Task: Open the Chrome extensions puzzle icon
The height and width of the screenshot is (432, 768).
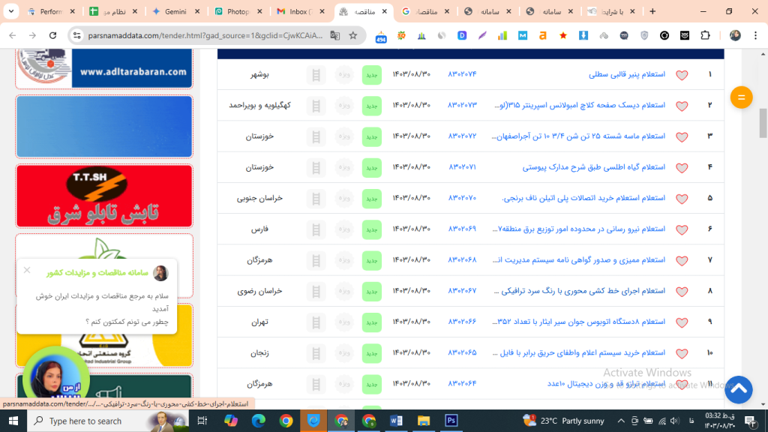Action: [705, 35]
